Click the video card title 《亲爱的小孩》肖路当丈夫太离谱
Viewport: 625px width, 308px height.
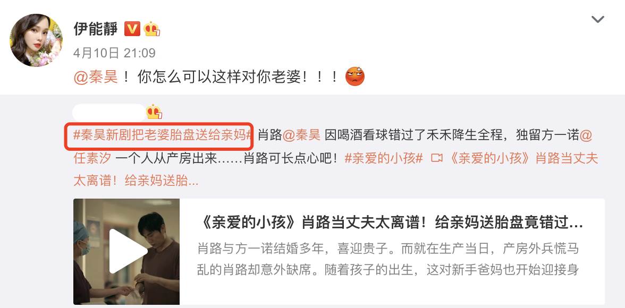390,224
